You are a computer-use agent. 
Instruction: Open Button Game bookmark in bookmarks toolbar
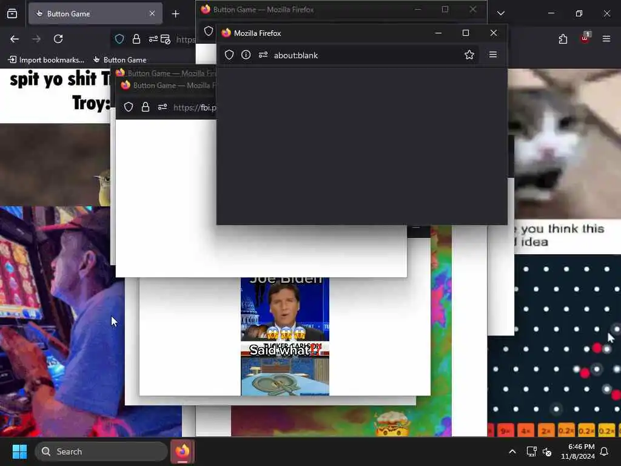tap(119, 60)
